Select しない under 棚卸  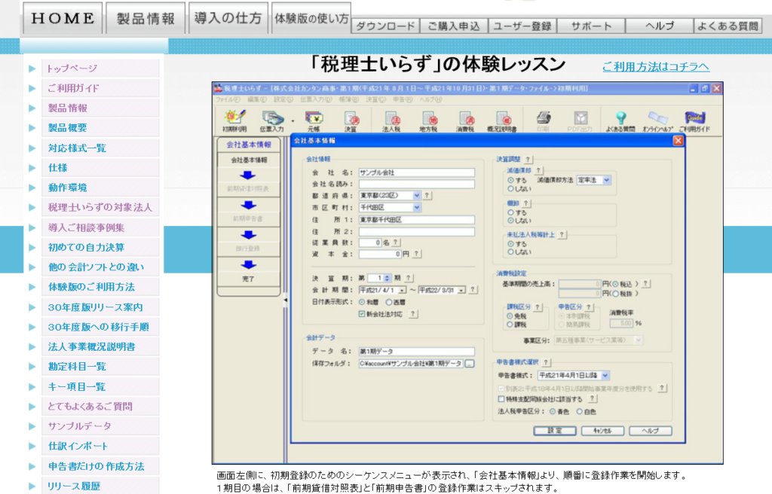pyautogui.click(x=510, y=221)
